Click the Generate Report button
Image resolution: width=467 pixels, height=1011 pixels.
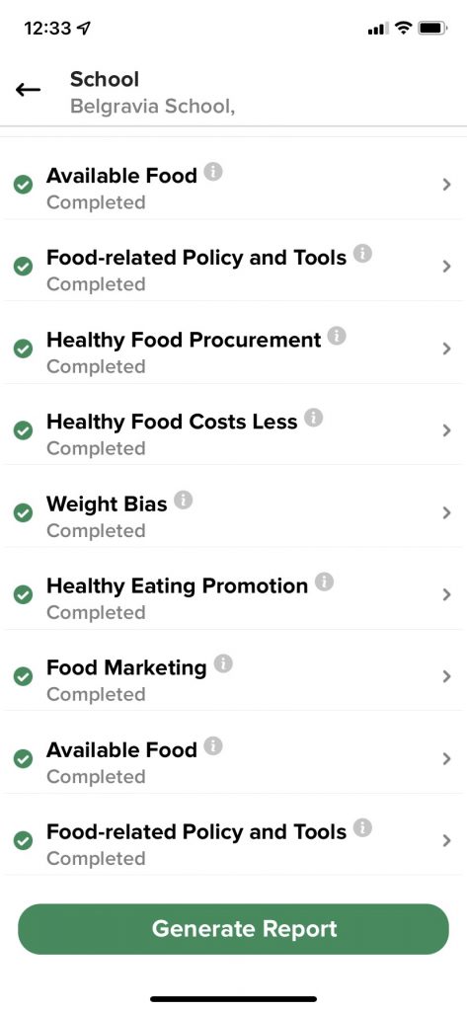(x=233, y=929)
